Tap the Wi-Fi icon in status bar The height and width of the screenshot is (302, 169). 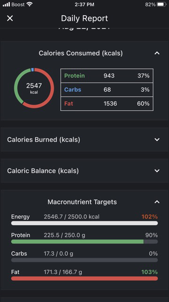[30, 4]
